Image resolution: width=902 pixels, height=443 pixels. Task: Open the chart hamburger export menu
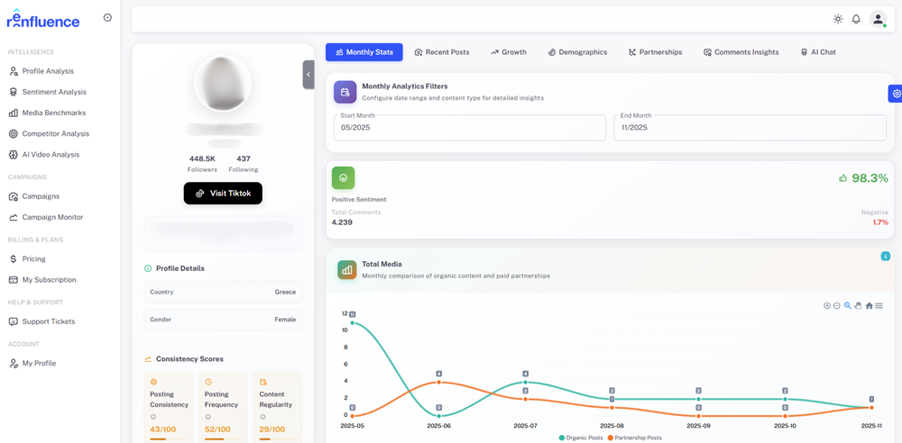pyautogui.click(x=879, y=306)
